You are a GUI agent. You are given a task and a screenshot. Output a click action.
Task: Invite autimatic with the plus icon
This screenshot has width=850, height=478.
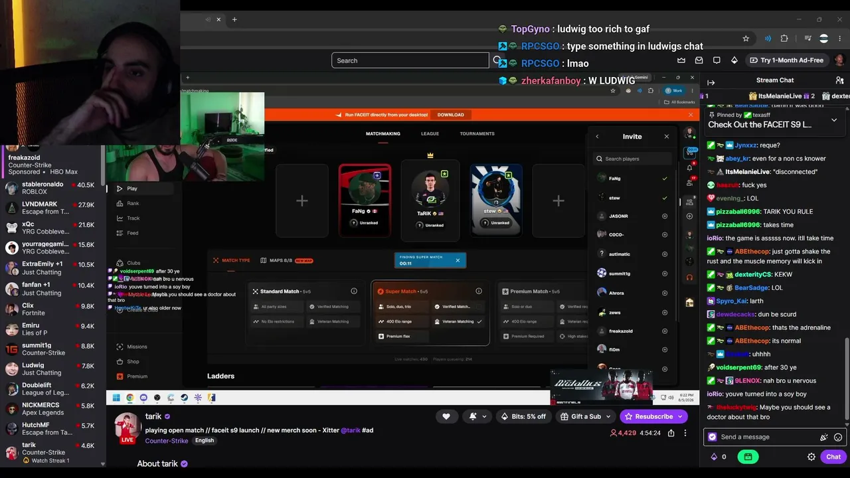[x=664, y=254]
